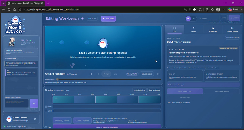Click the 00:30 timeline ruler mark
The height and width of the screenshot is (130, 244).
[93, 94]
